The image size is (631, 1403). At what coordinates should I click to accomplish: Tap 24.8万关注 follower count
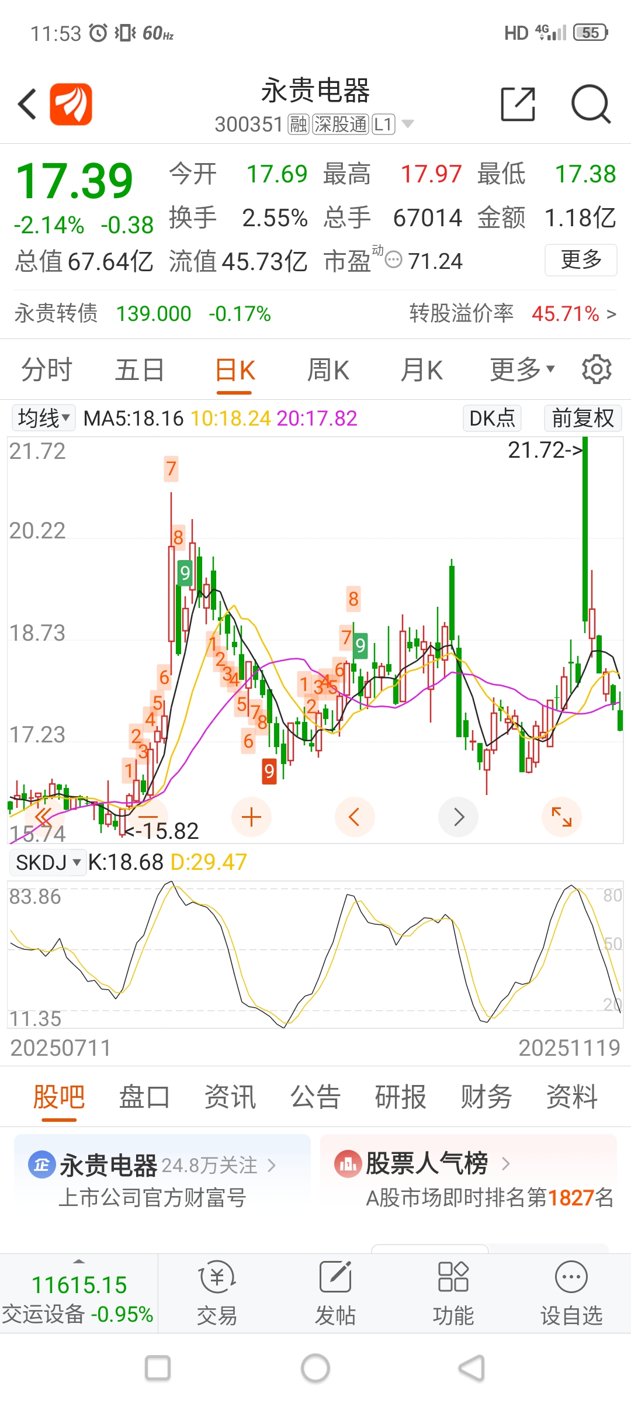[x=209, y=1166]
